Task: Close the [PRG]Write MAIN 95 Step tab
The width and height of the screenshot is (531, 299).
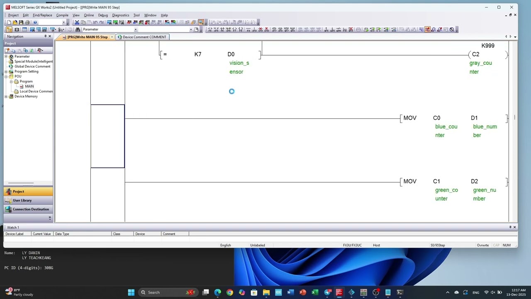Action: pyautogui.click(x=112, y=37)
